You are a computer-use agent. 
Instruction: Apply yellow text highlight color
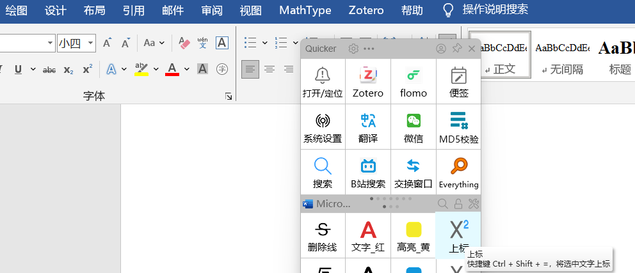point(141,69)
